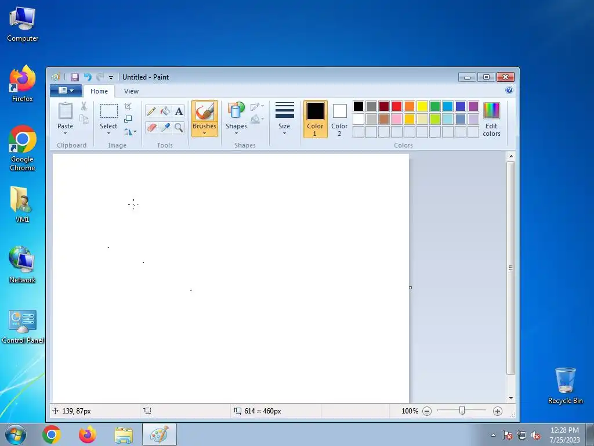Click the zoom slider handle
Viewport: 594px width, 446px height.
tap(462, 411)
